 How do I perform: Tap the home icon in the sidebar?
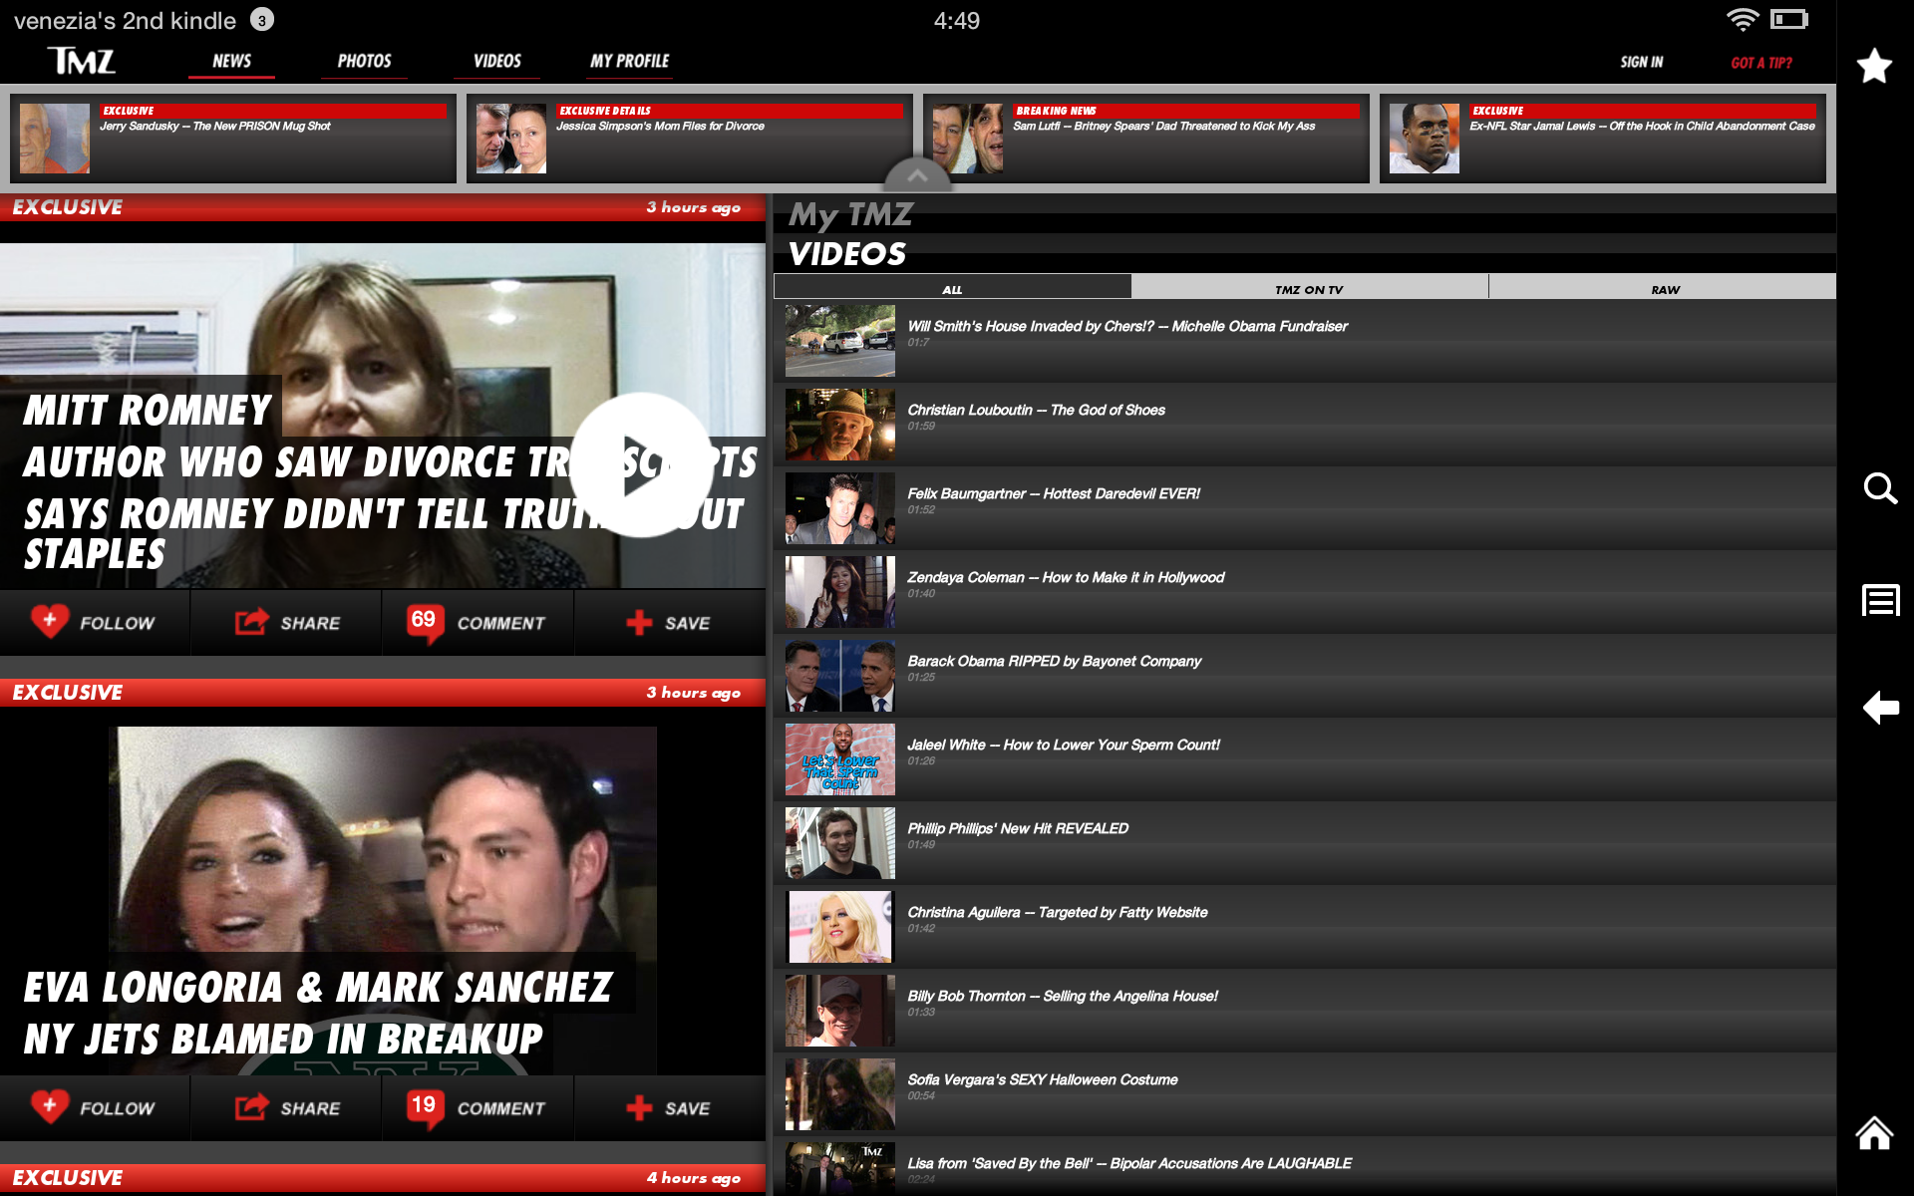pyautogui.click(x=1874, y=1133)
